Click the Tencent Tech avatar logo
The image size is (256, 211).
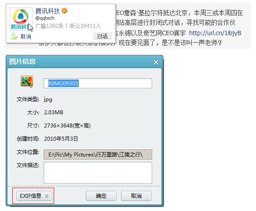tap(21, 19)
